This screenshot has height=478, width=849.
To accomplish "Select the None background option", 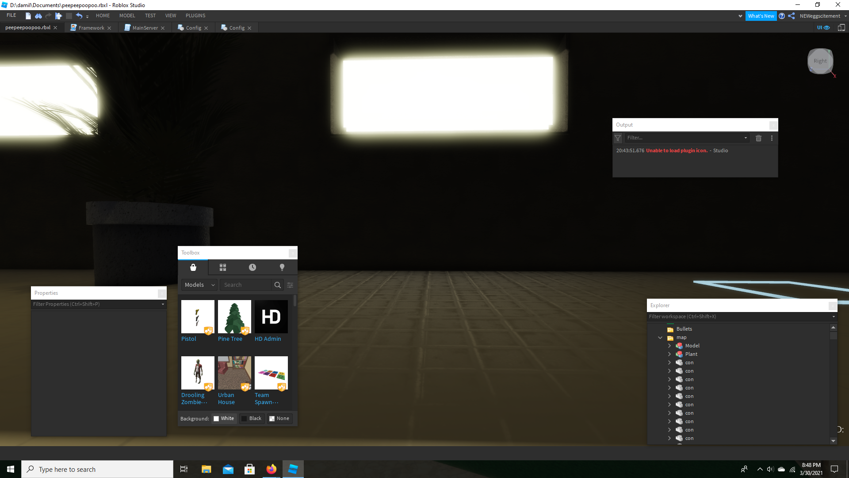I will (279, 418).
